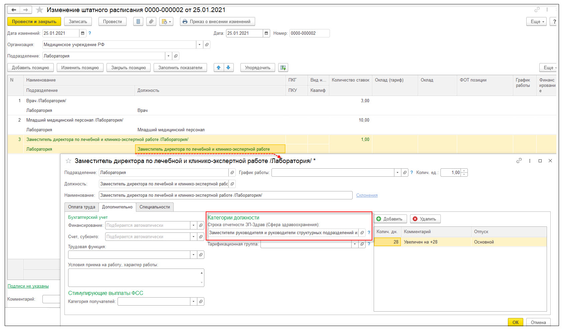Open the Склонения link
This screenshot has width=563, height=330.
point(367,195)
